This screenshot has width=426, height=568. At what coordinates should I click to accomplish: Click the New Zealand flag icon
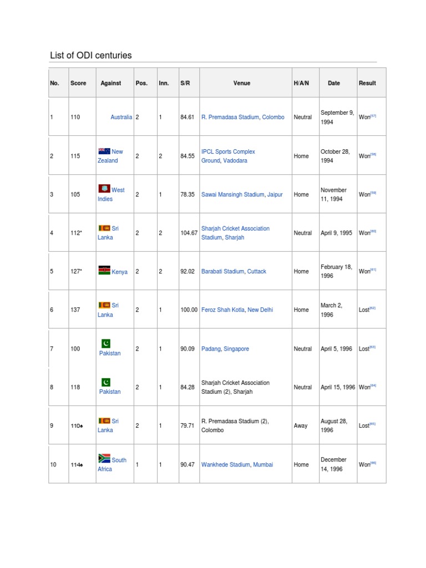click(104, 151)
